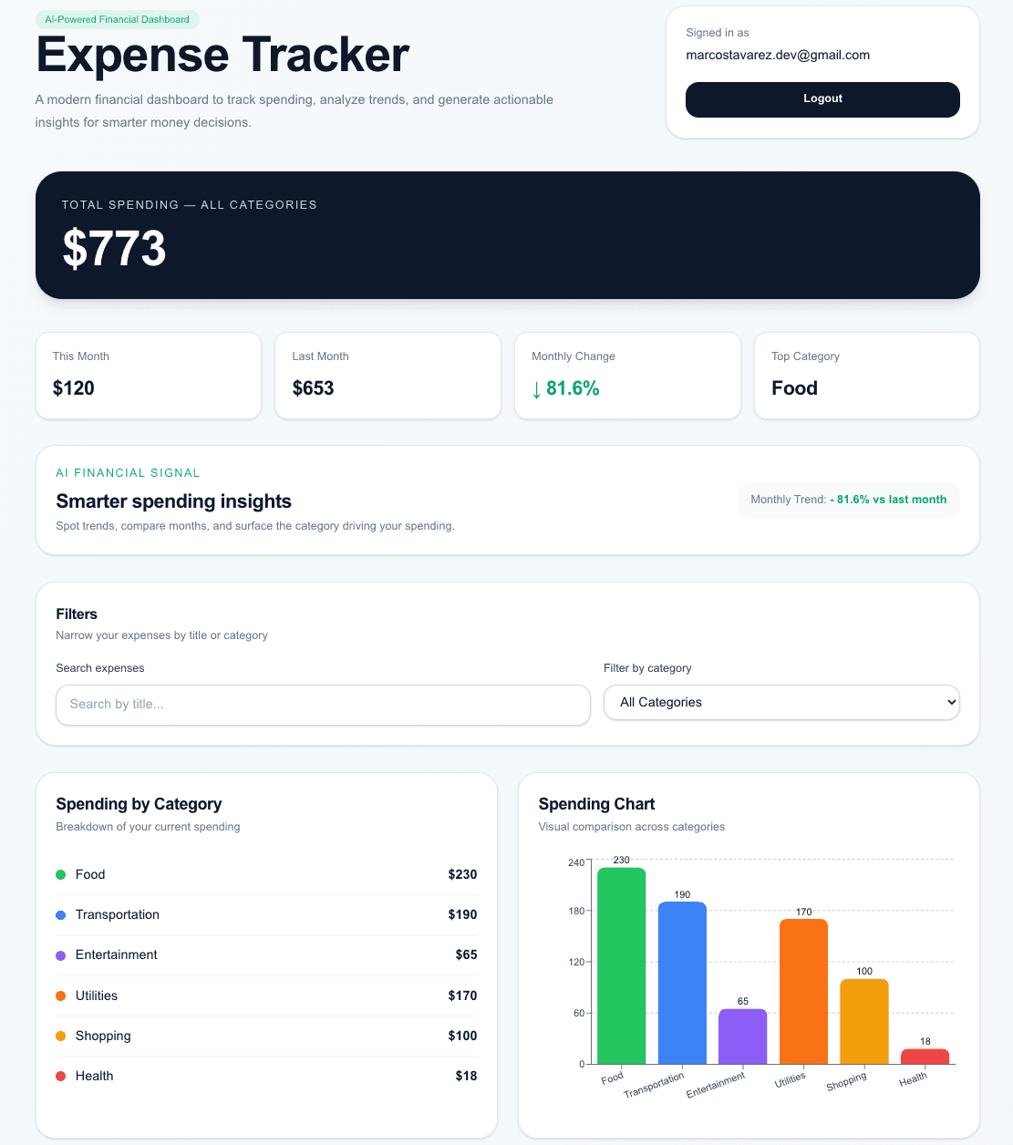Click the purple Entertainment category dot
The image size is (1013, 1145).
pos(60,954)
